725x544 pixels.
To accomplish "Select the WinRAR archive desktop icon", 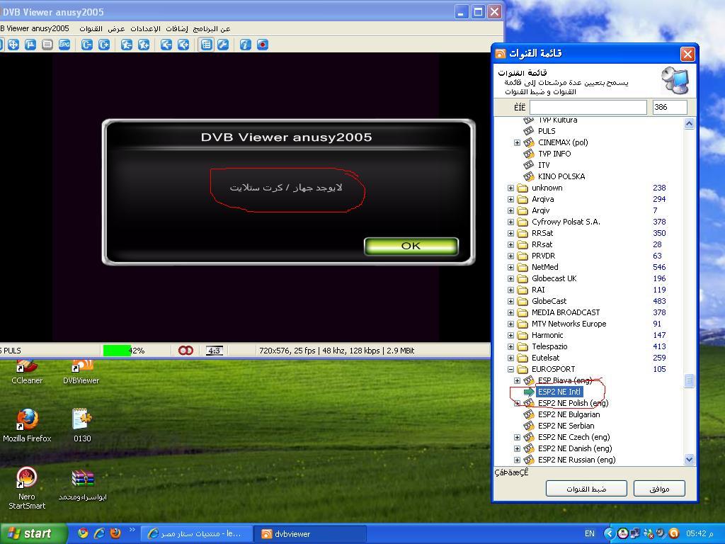I will point(83,484).
